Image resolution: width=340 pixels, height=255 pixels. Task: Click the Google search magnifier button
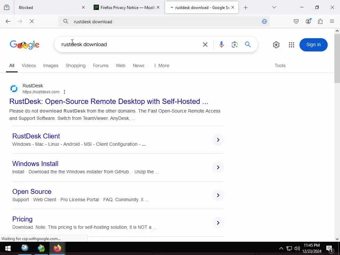248,45
